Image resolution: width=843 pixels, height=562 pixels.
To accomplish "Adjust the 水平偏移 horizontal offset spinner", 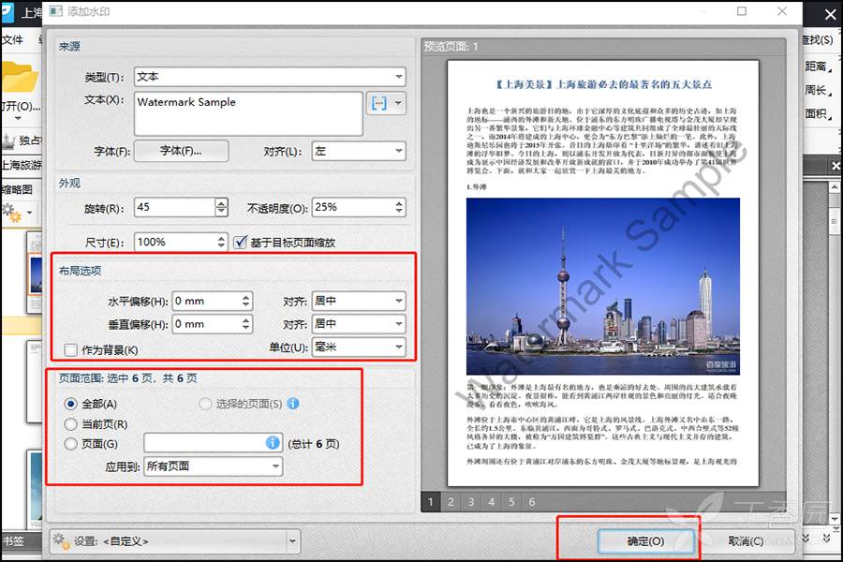I will click(245, 302).
